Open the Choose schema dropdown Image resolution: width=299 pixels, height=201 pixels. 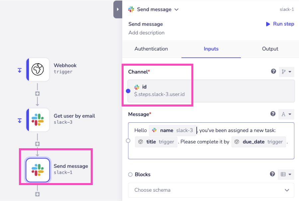coord(211,190)
